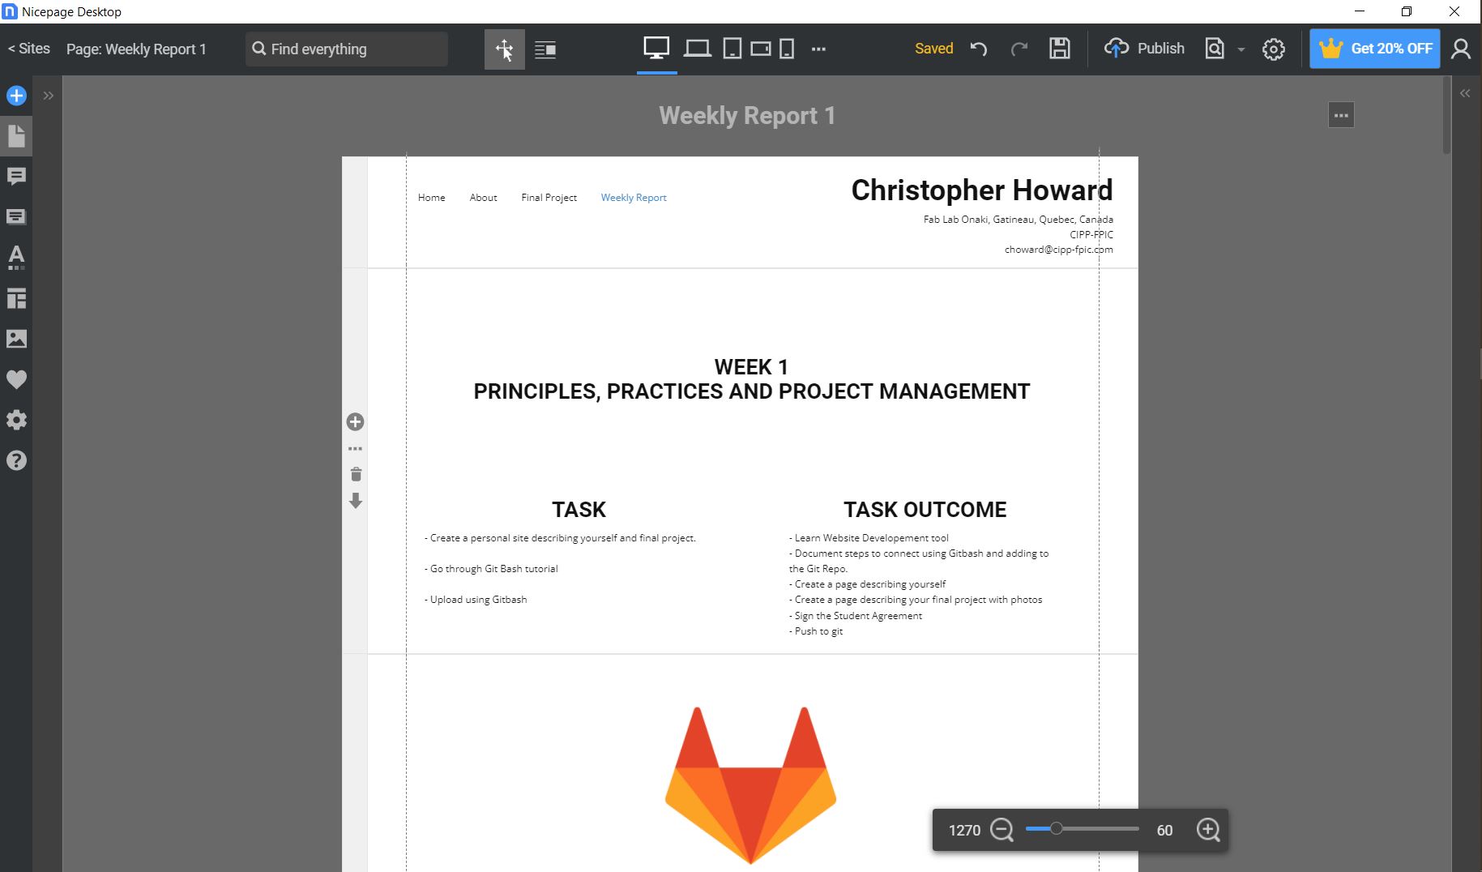
Task: Select the laptop device view
Action: (x=697, y=49)
